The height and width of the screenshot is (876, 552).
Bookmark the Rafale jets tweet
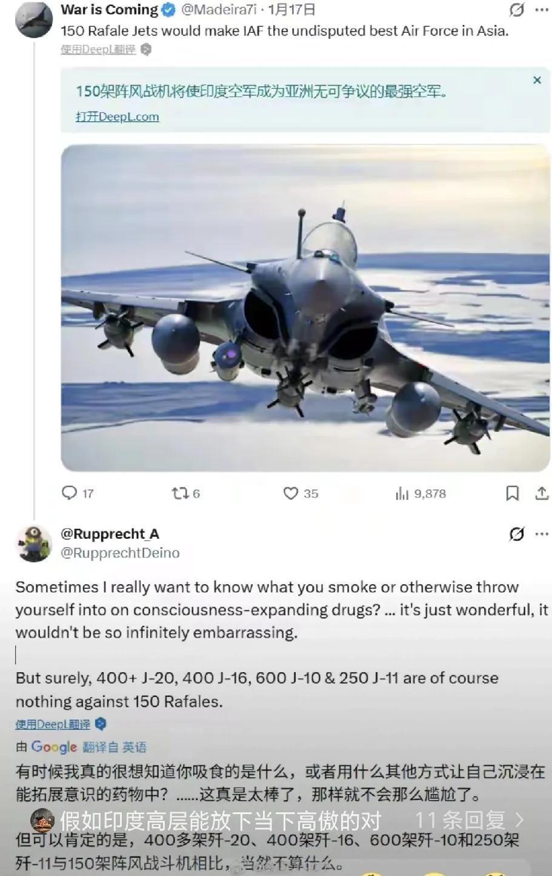pos(512,493)
